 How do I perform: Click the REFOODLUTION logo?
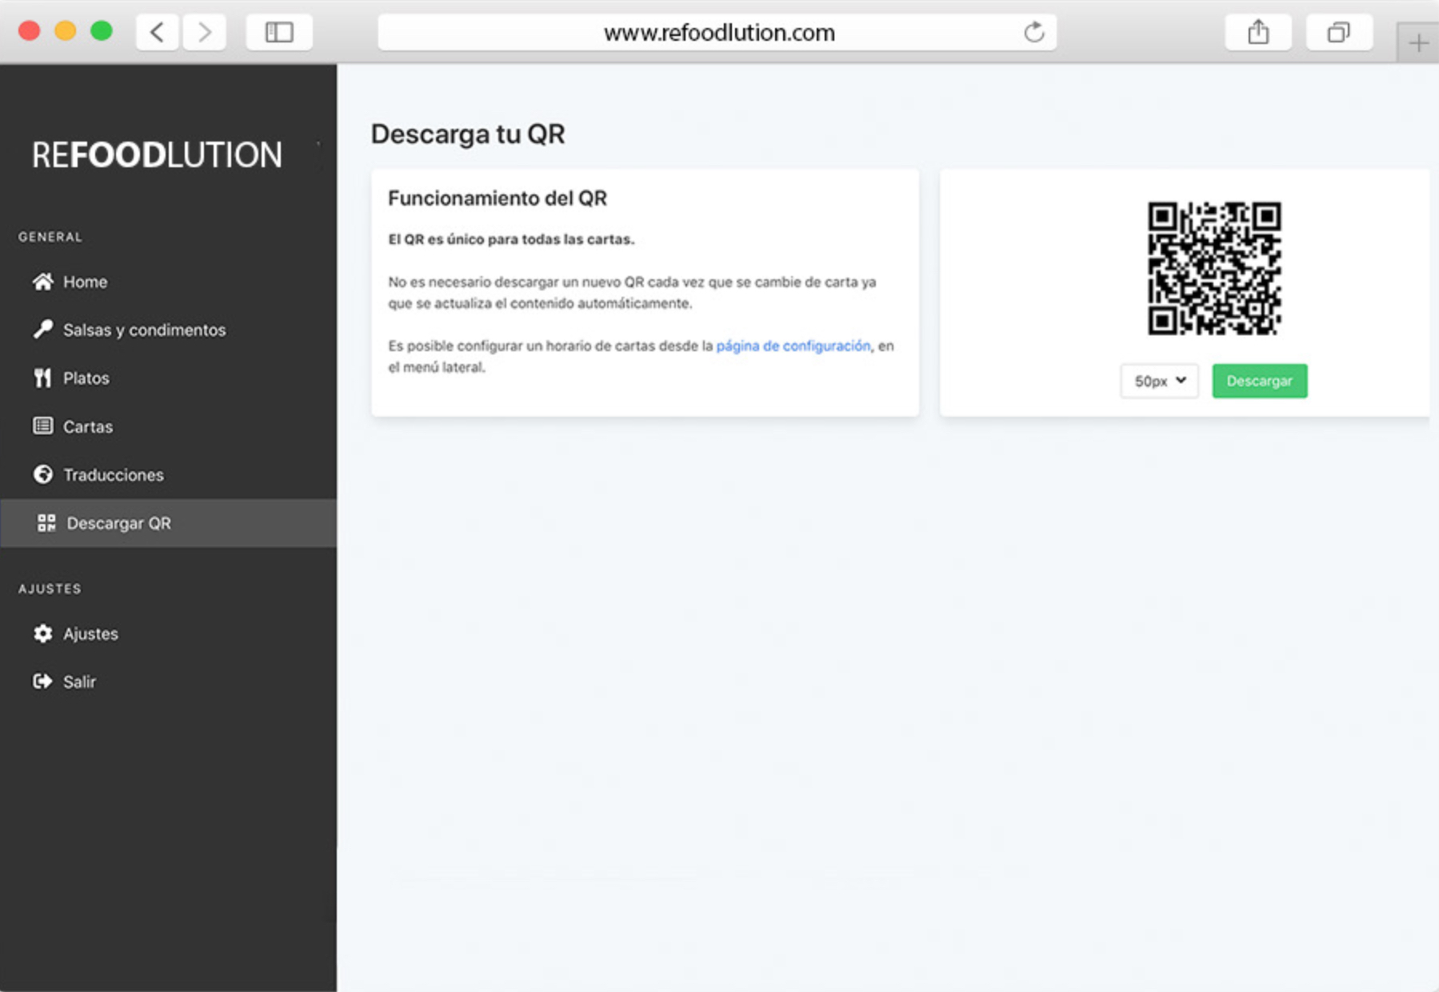pyautogui.click(x=157, y=154)
